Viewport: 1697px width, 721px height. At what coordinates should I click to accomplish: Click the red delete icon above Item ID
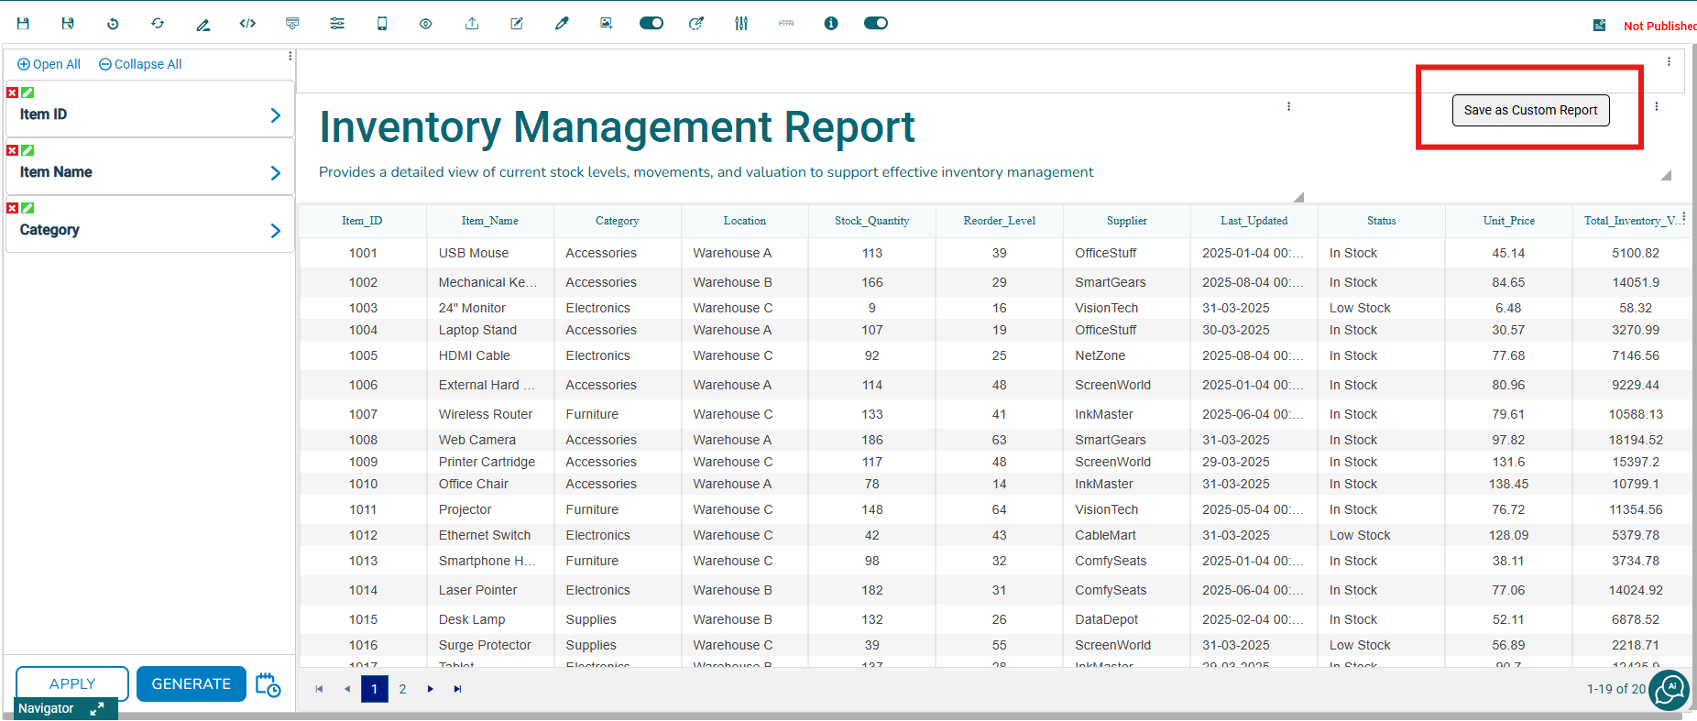click(x=13, y=93)
